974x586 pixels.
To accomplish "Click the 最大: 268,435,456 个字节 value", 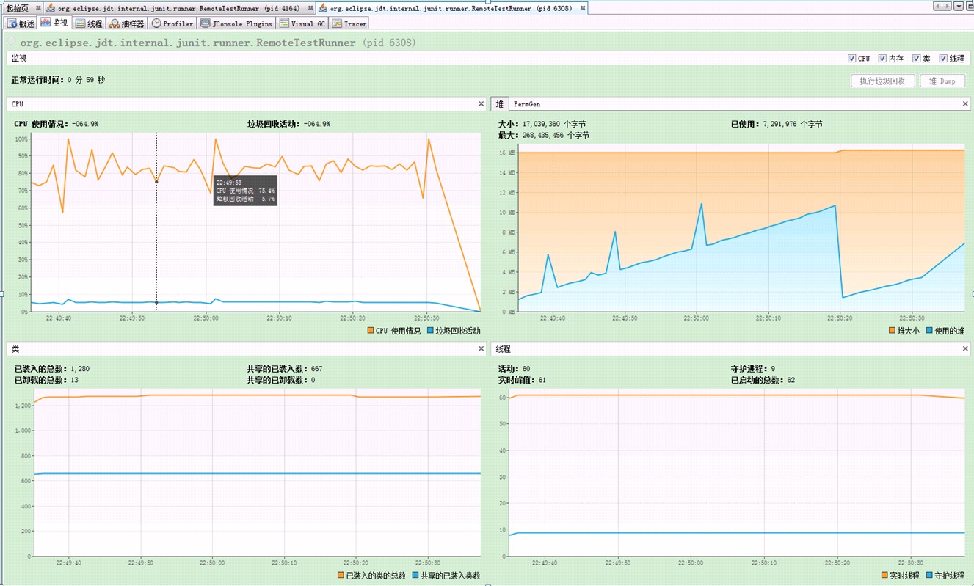I will tap(544, 136).
